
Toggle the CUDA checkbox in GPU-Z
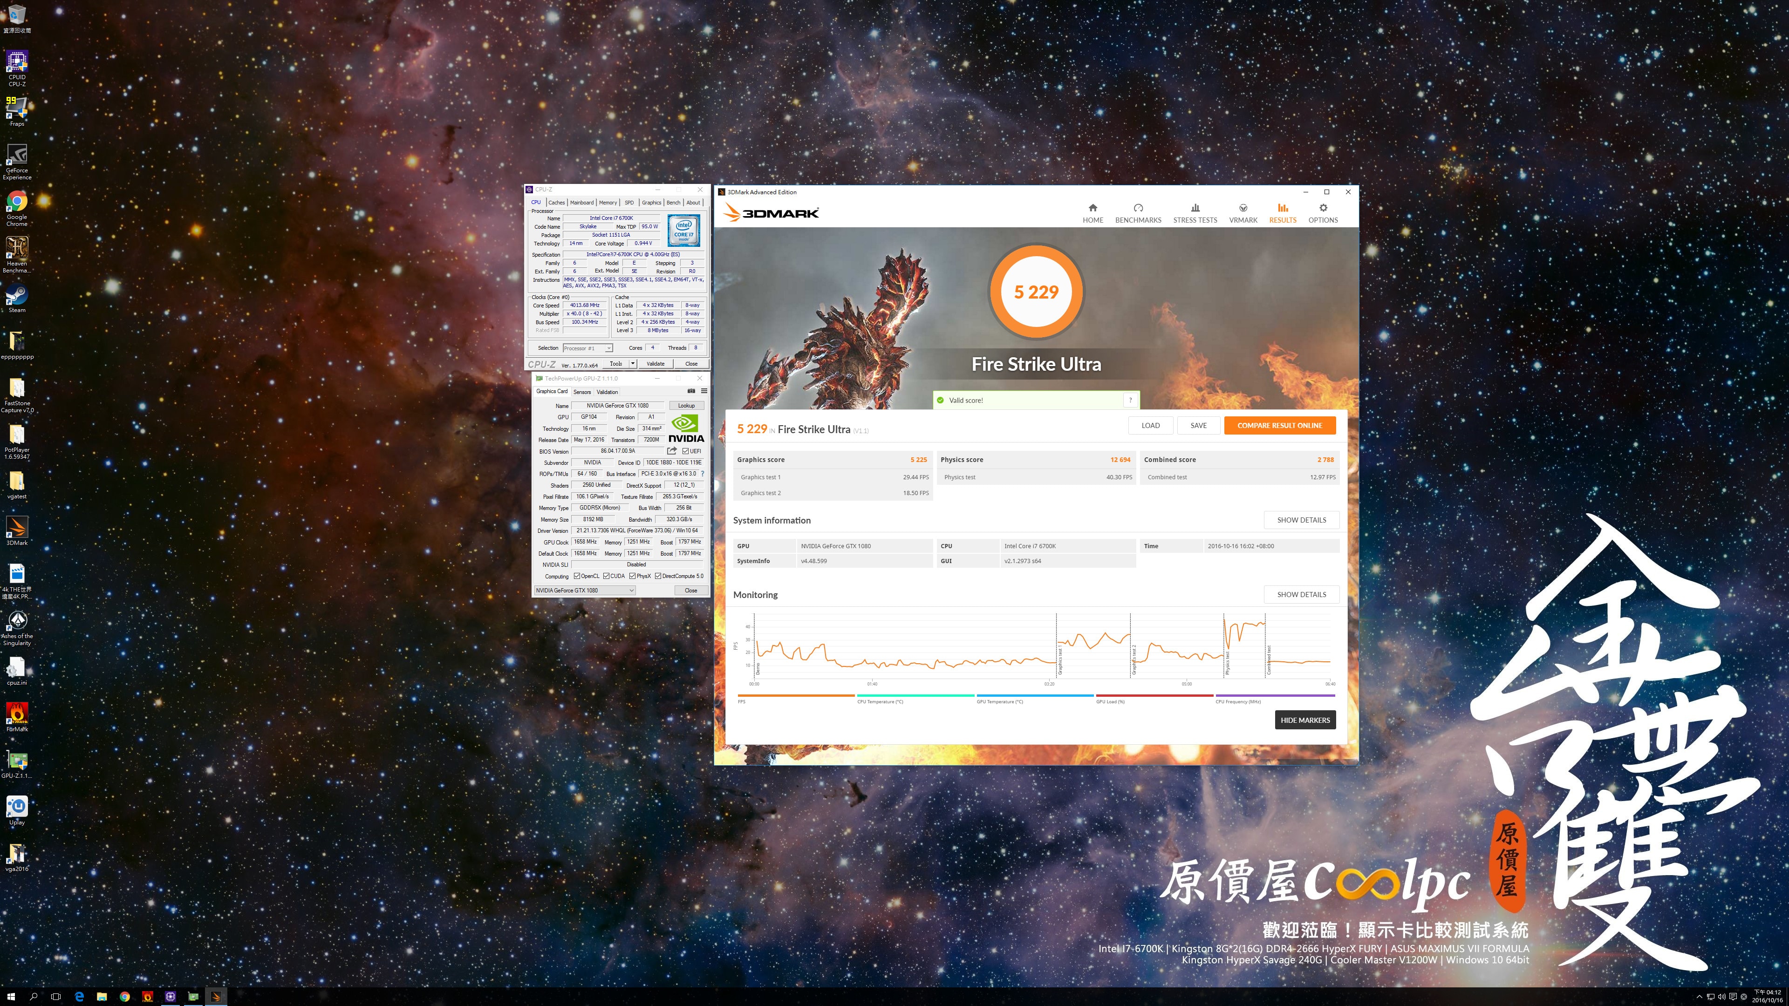click(x=606, y=576)
